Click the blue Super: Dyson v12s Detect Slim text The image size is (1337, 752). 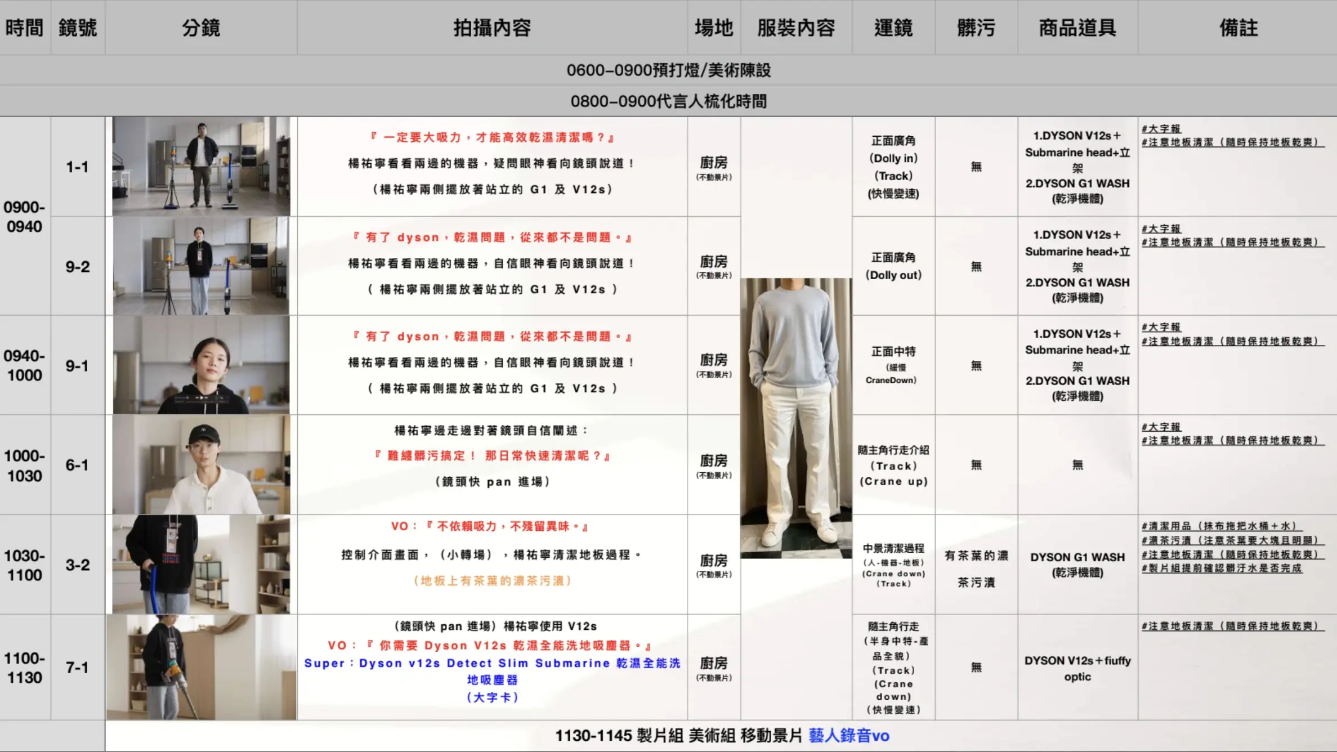point(492,672)
